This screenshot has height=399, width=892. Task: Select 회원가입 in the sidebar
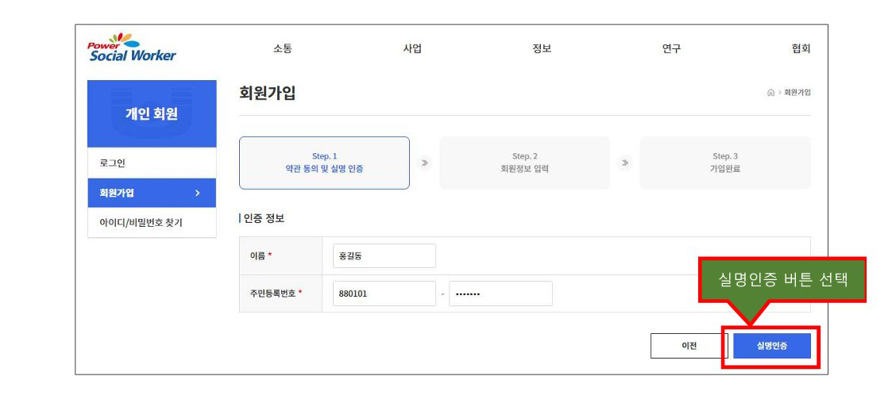tap(152, 193)
